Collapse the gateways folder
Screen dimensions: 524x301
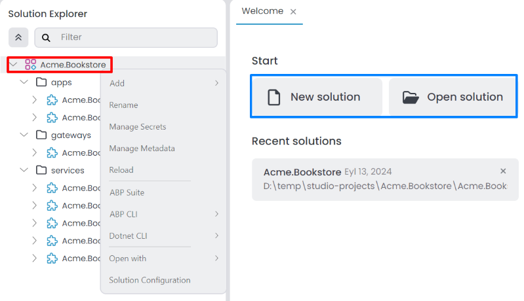click(x=24, y=135)
